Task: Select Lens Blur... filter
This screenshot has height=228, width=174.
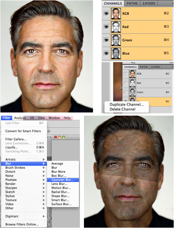Action: pos(63,184)
